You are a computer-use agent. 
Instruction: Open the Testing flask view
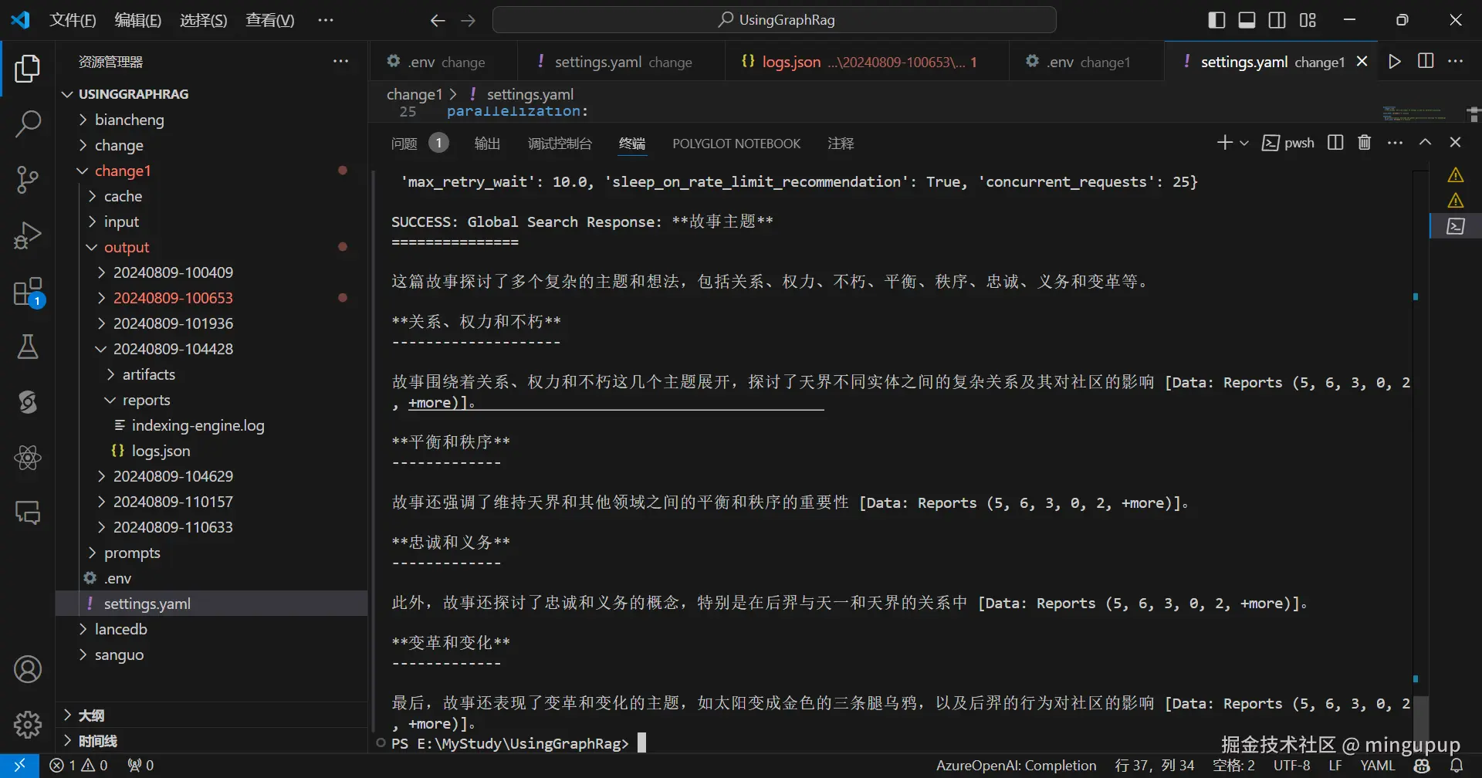pyautogui.click(x=28, y=347)
